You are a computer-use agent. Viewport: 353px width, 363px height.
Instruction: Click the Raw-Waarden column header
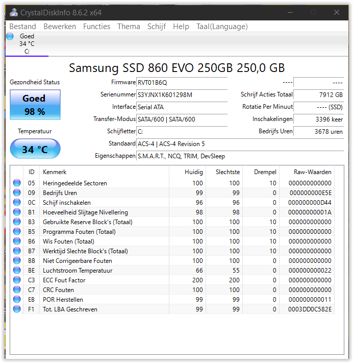[307, 172]
